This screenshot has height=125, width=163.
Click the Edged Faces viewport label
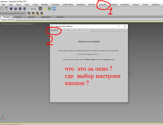pos(28,24)
